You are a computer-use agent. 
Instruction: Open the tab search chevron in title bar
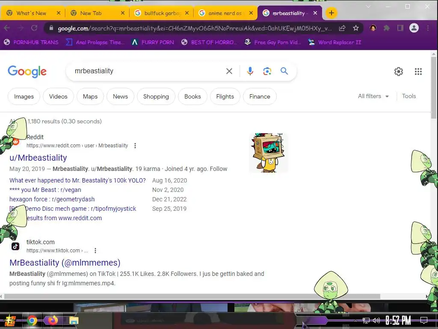(x=368, y=7)
